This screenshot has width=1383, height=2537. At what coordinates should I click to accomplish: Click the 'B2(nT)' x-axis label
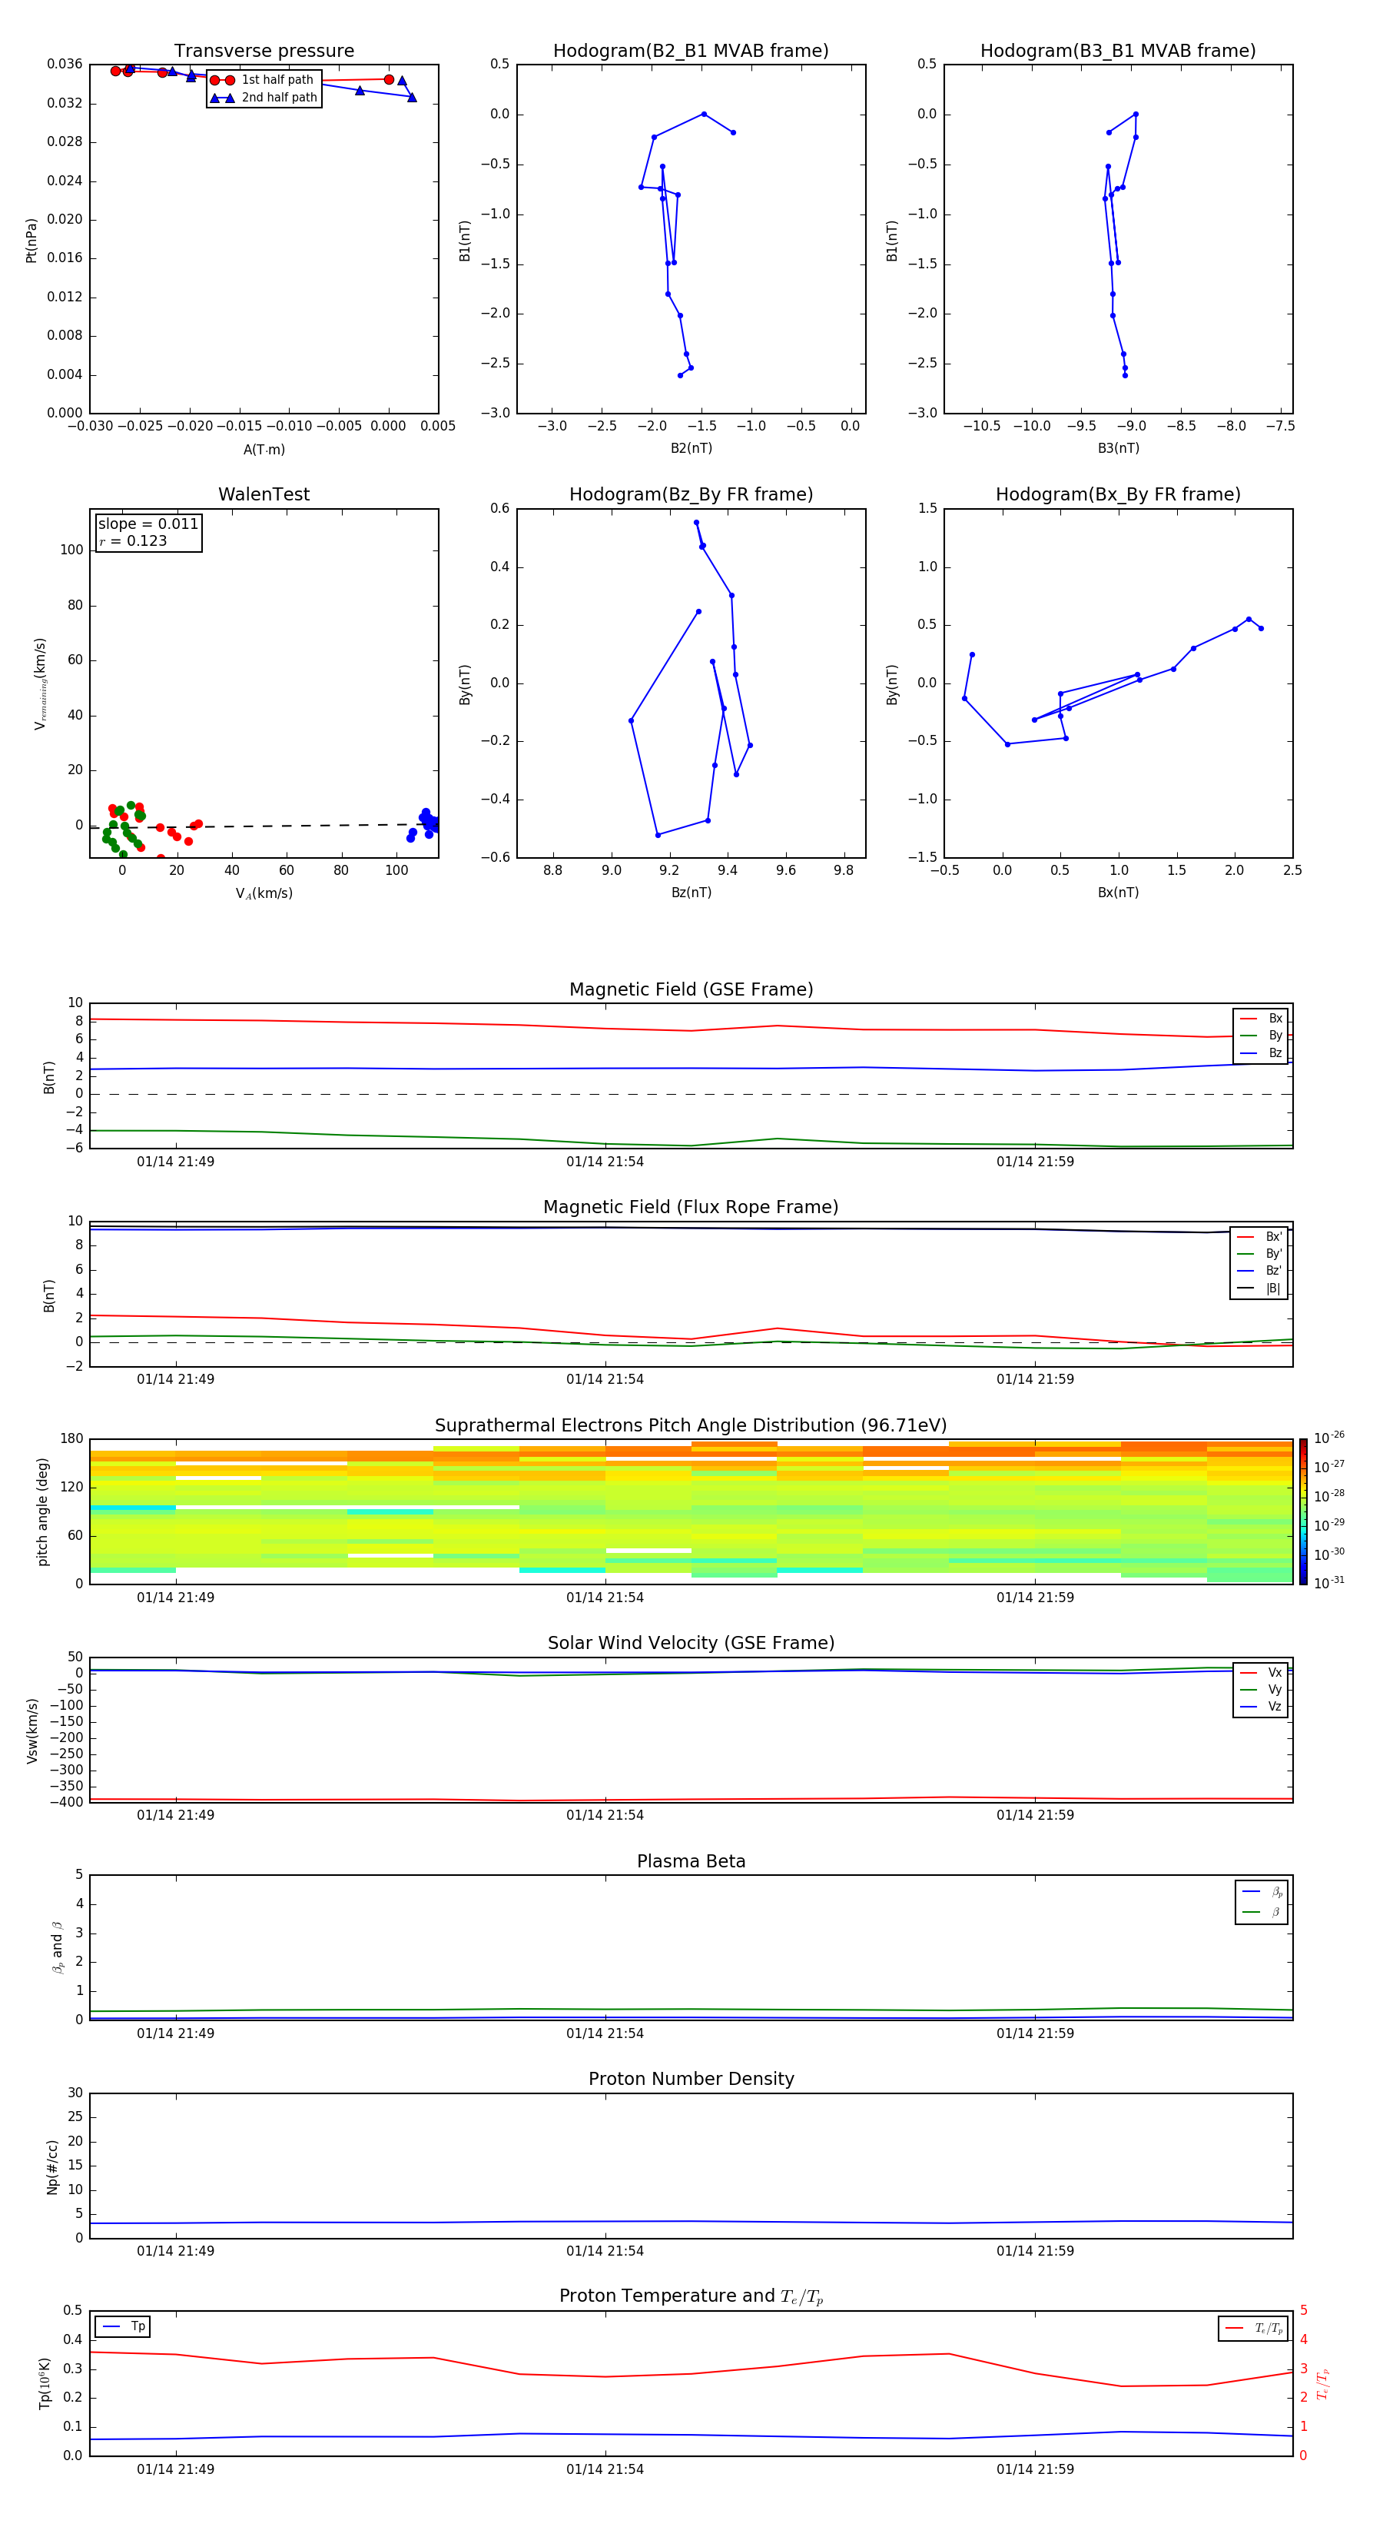(x=691, y=448)
